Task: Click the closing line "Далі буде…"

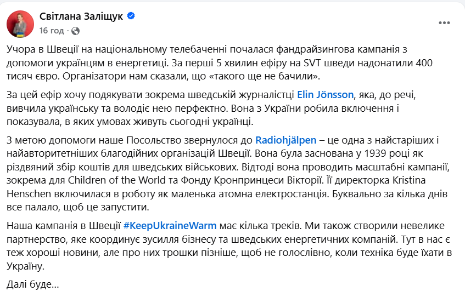Action: (x=32, y=284)
